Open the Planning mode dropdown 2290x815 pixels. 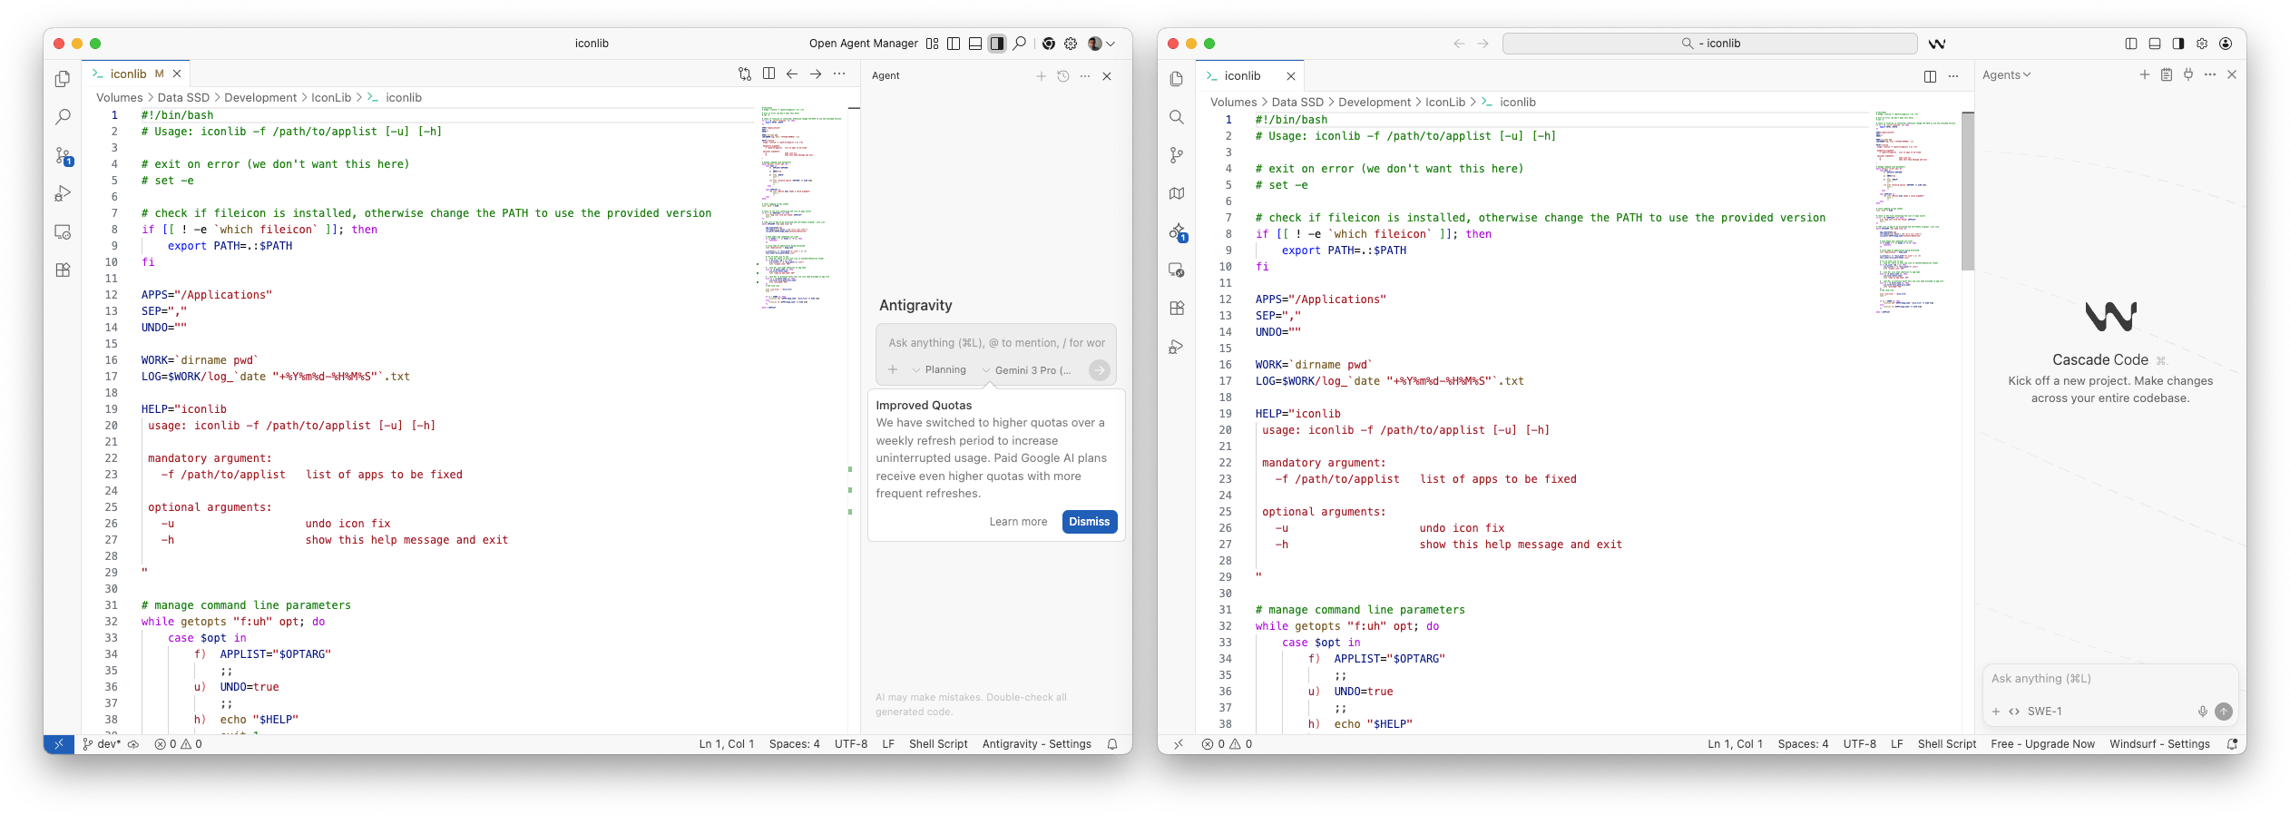point(939,370)
